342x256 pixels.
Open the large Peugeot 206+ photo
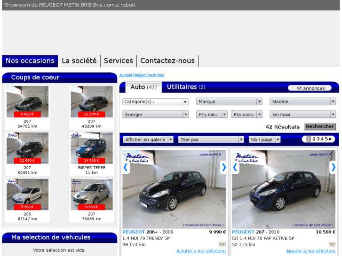pos(174,189)
